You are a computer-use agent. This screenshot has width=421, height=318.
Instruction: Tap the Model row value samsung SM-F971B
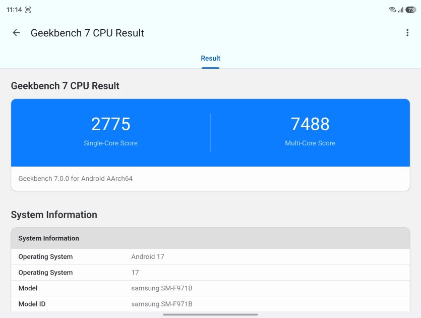click(x=162, y=288)
